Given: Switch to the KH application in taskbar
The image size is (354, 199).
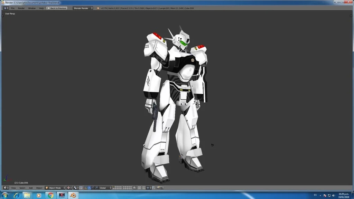Looking at the screenshot, I should pos(62,195).
